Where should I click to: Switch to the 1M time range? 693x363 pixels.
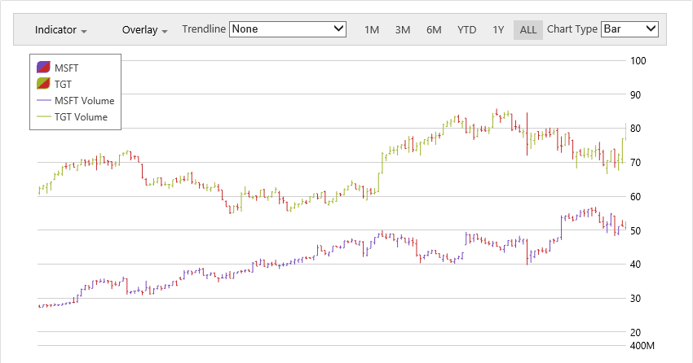(372, 30)
